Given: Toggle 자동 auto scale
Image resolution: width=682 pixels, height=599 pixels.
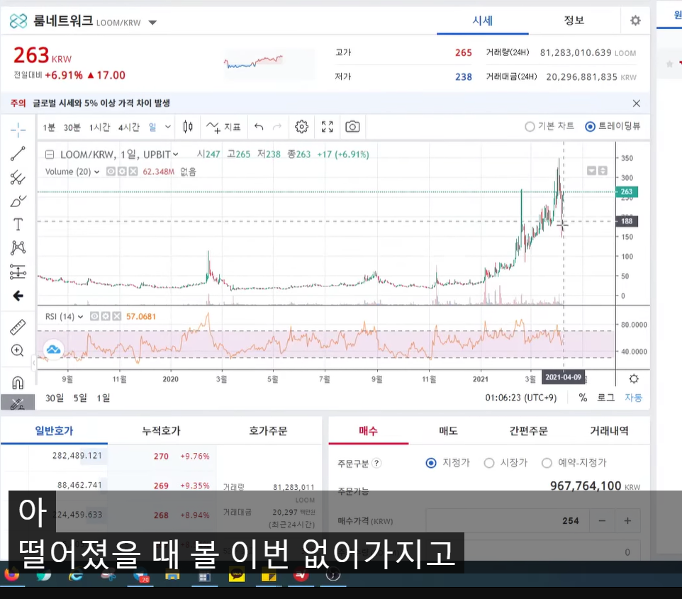Looking at the screenshot, I should [633, 398].
